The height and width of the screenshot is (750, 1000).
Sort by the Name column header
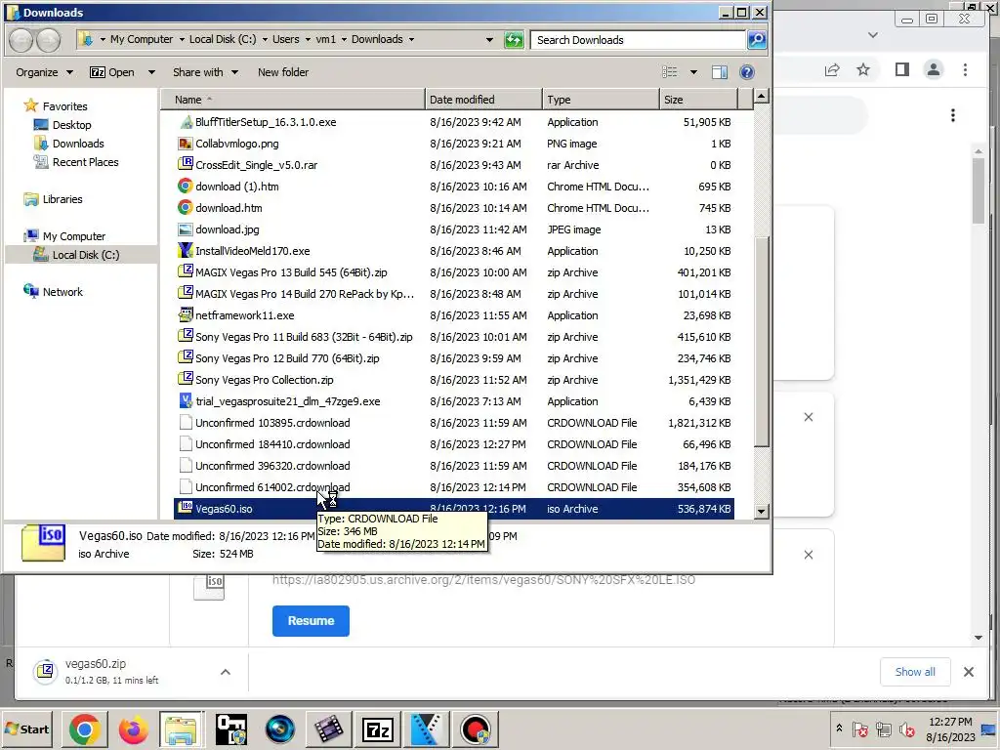click(292, 100)
